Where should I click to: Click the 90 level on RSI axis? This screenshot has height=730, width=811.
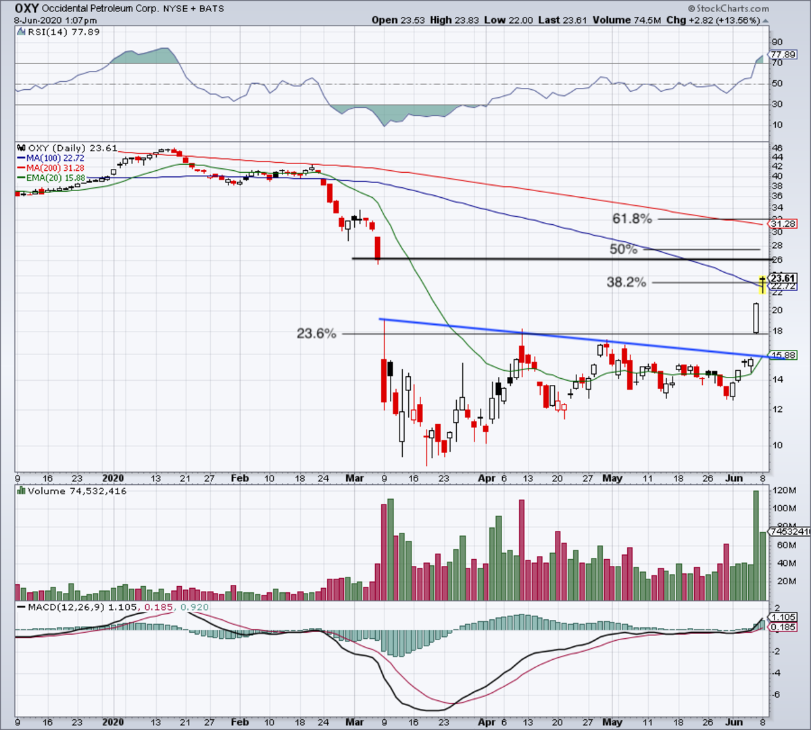pos(779,42)
